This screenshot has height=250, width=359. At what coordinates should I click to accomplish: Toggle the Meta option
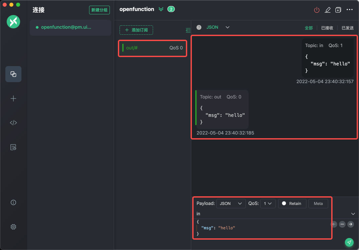coord(318,203)
